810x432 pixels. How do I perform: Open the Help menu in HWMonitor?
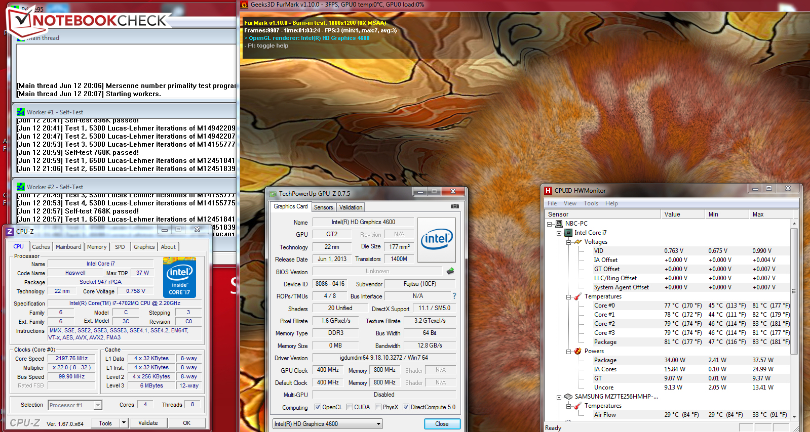(x=611, y=203)
